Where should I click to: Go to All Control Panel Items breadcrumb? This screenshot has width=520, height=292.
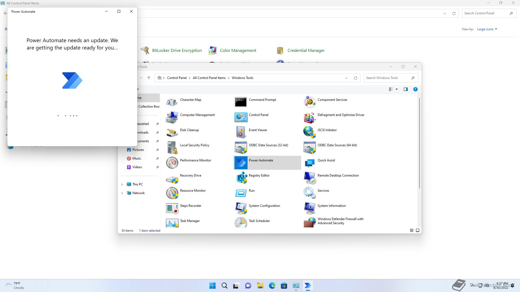209,78
